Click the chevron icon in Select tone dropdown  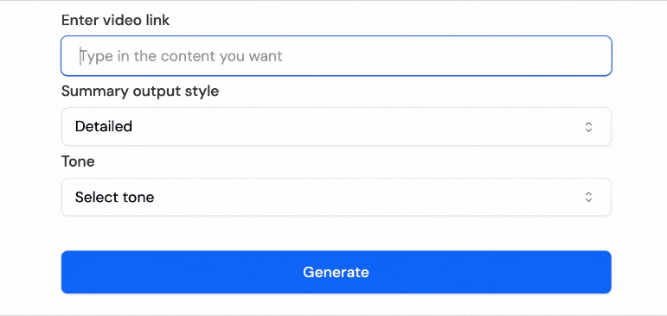coord(588,197)
